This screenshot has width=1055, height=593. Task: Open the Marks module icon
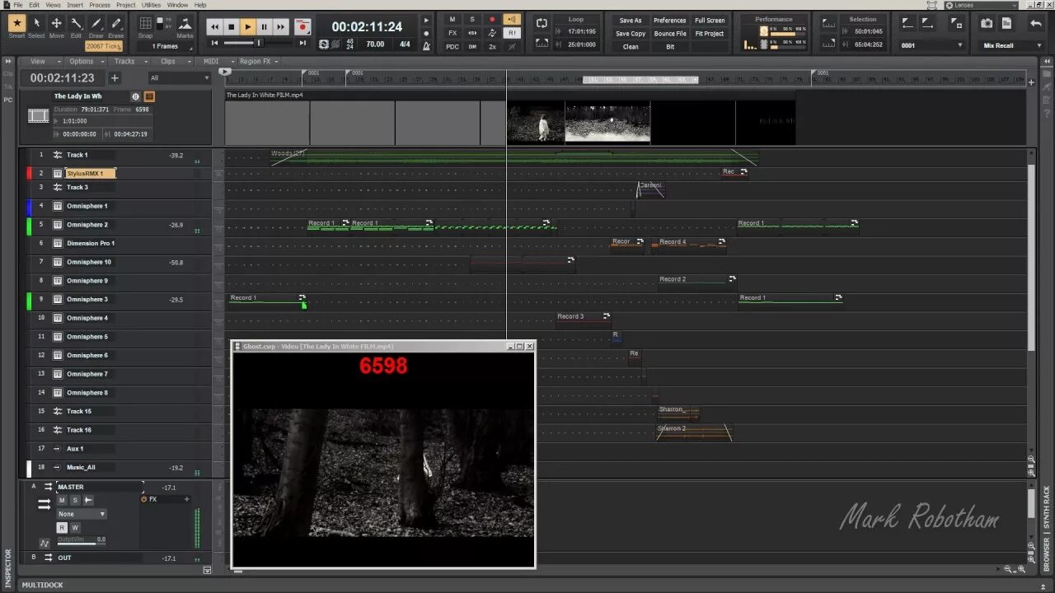(x=185, y=23)
